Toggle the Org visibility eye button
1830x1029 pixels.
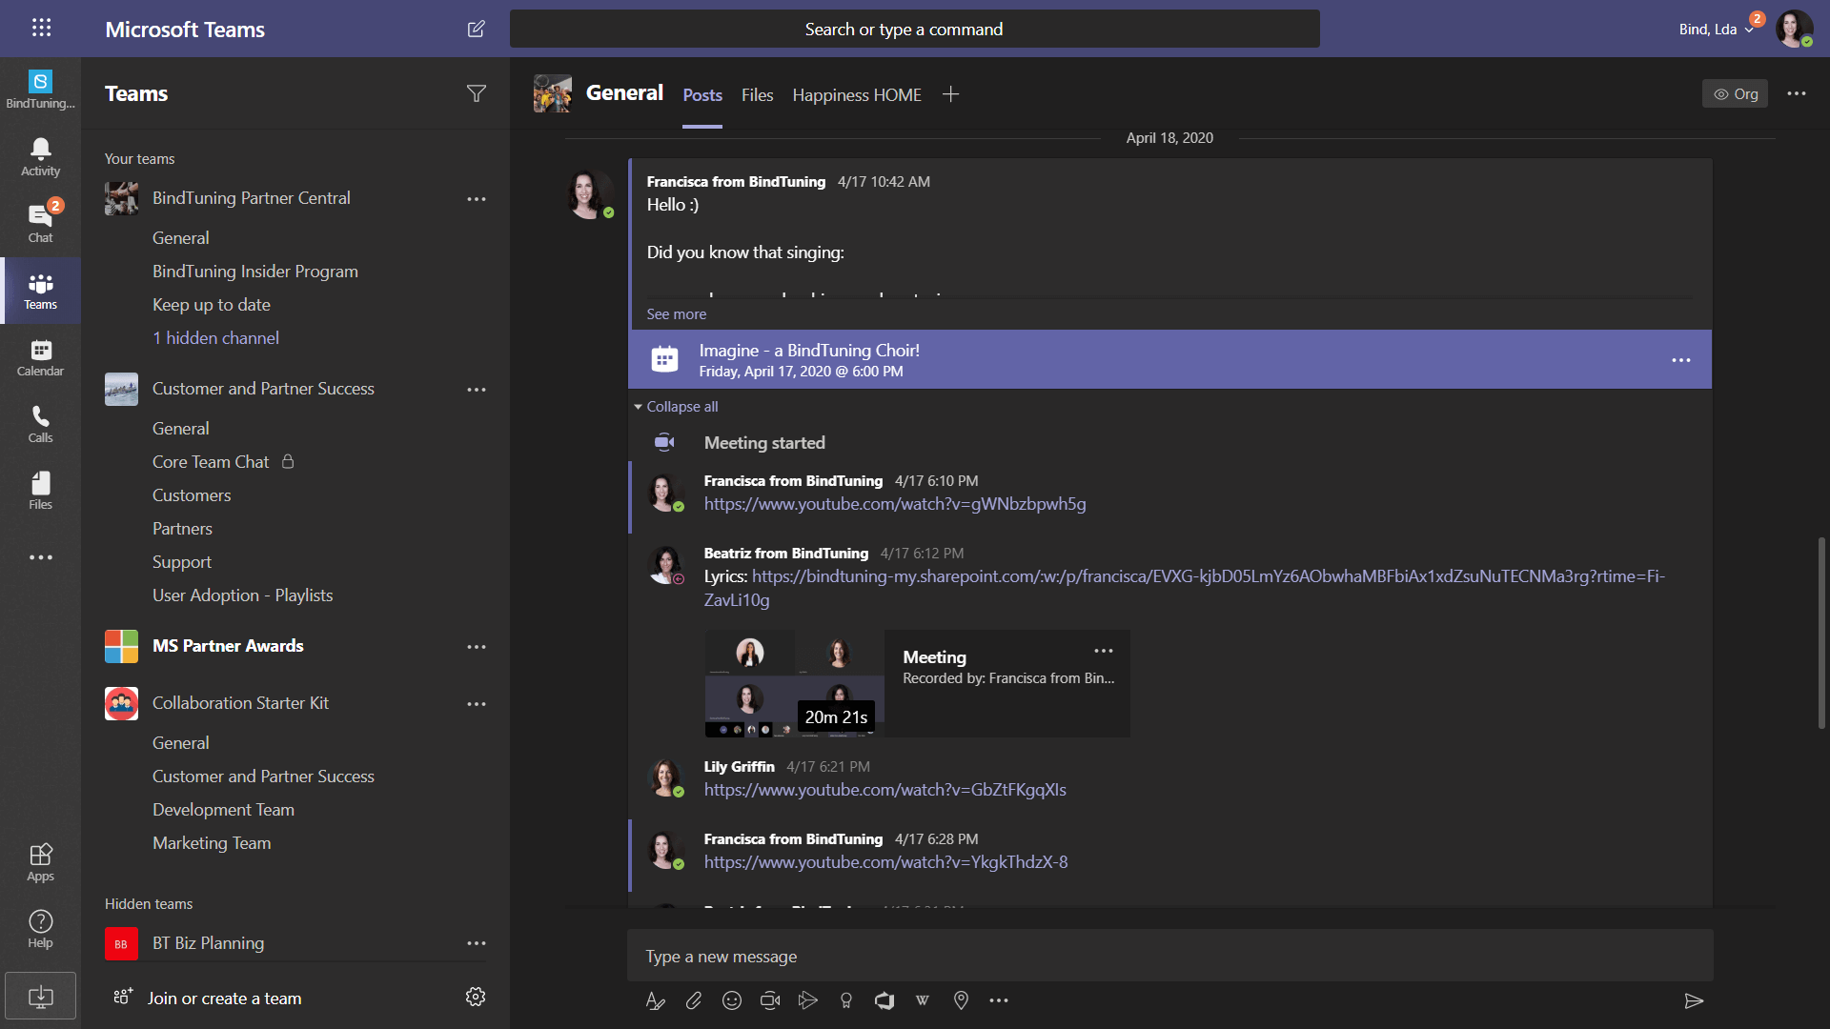click(1735, 93)
